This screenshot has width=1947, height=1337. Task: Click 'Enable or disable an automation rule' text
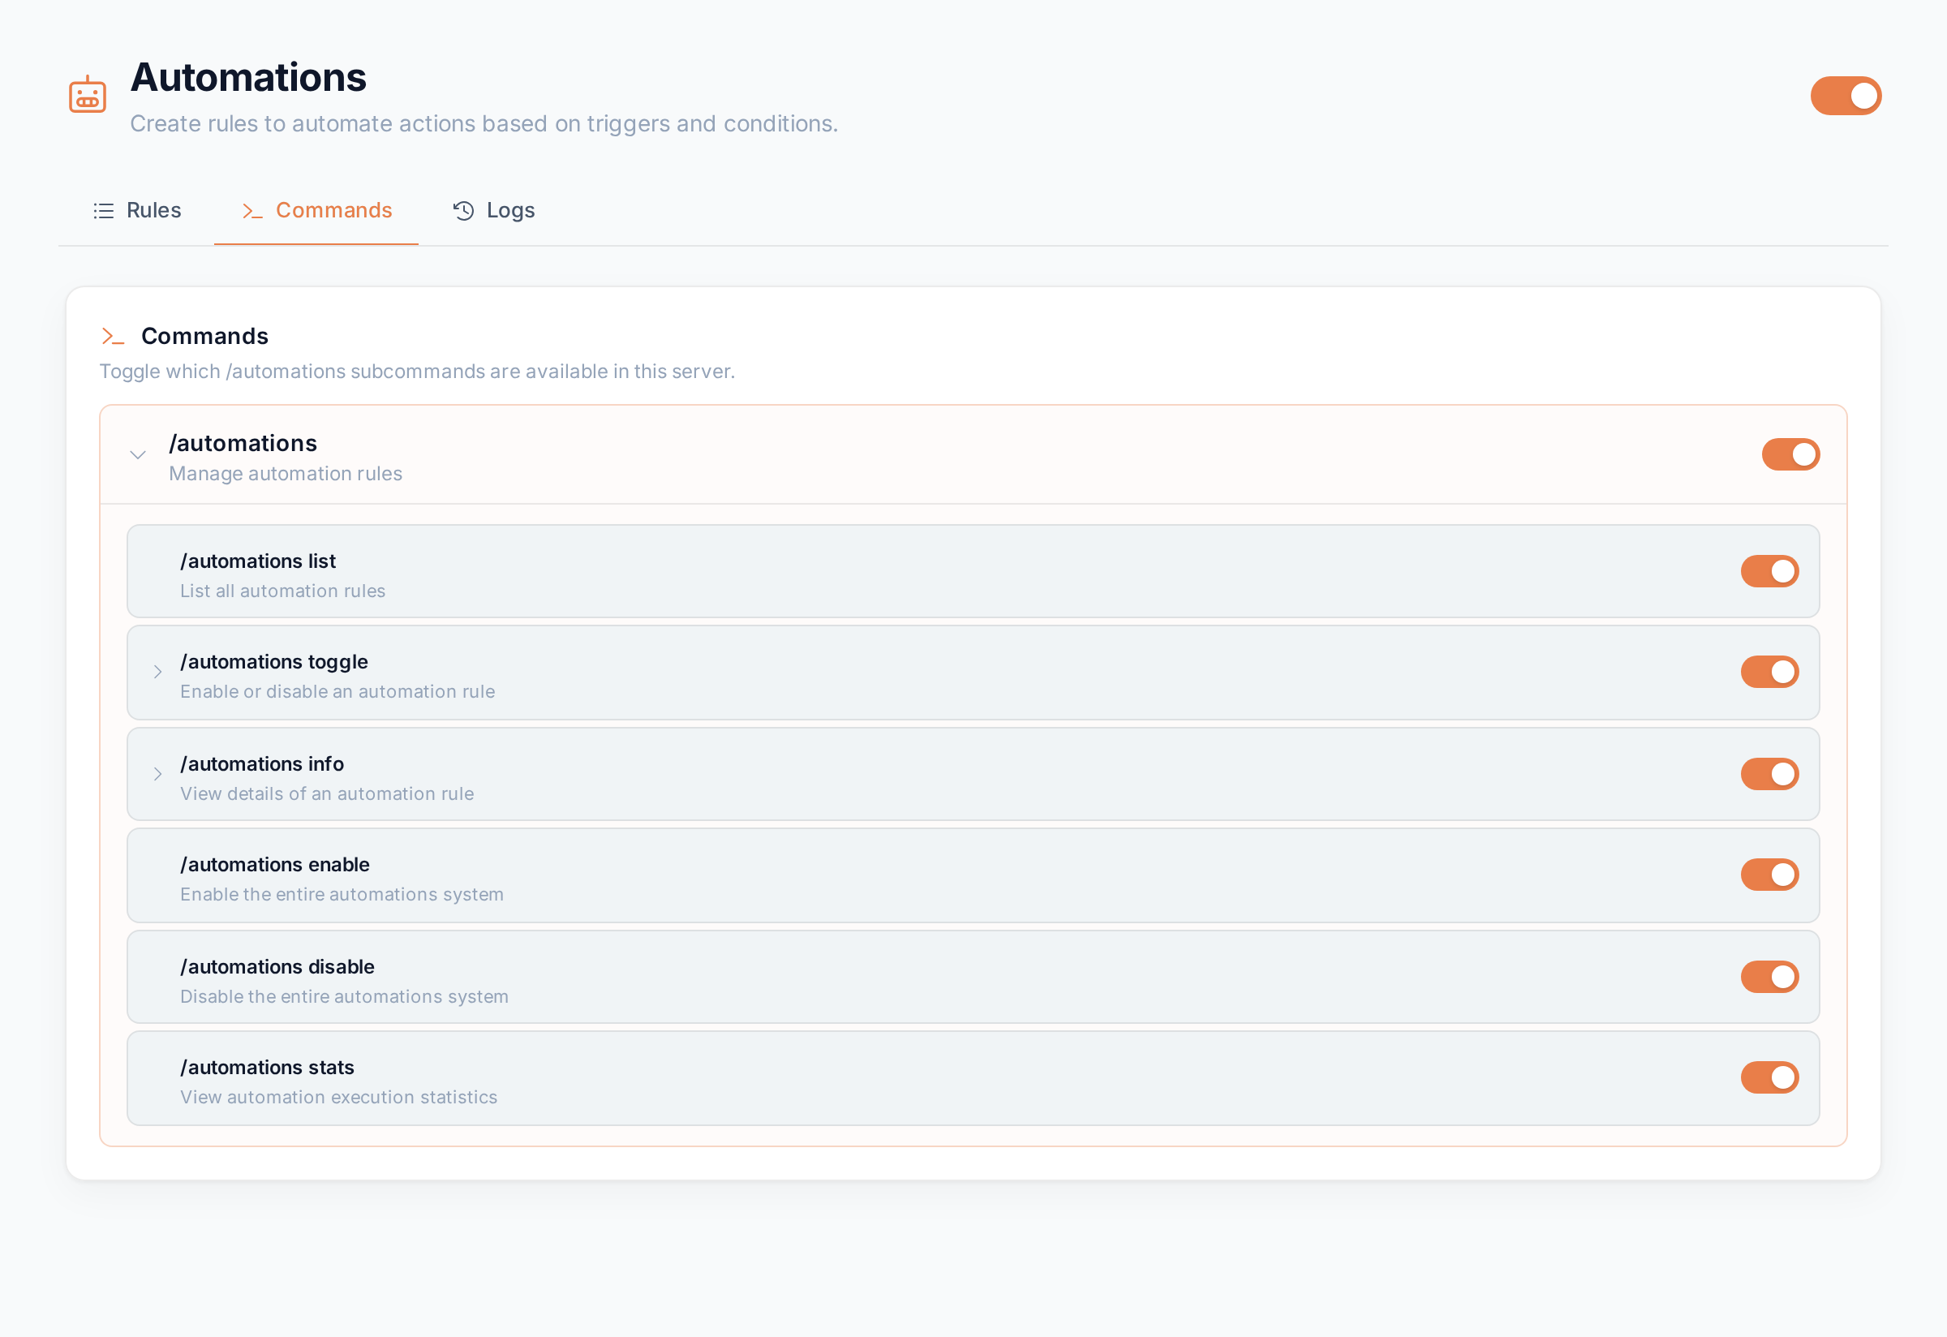click(x=337, y=692)
